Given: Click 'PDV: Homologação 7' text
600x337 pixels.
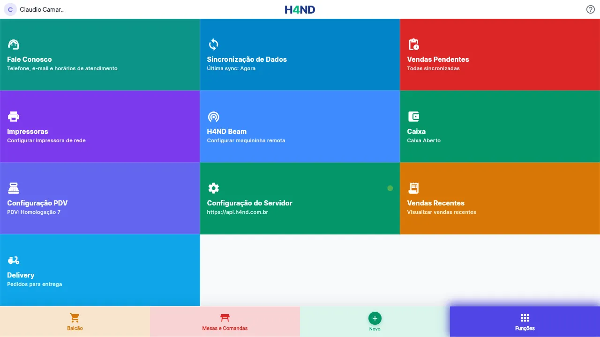Looking at the screenshot, I should 34,212.
